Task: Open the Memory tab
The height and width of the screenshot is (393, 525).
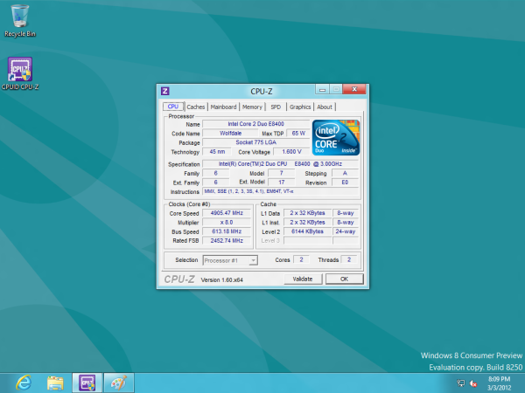Action: tap(252, 107)
